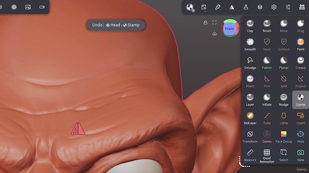
Task: Select the Hide tool
Action: [x=300, y=136]
